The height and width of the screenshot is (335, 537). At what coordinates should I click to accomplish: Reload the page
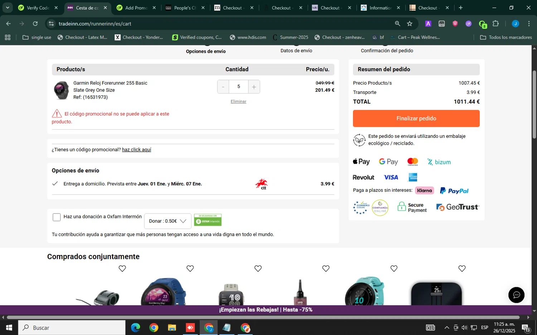(x=35, y=24)
